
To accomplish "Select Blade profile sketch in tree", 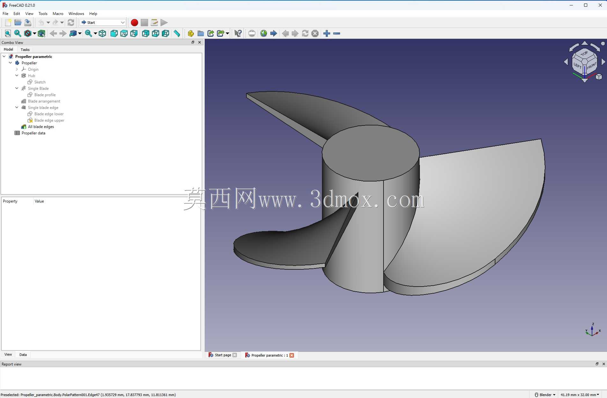I will [x=45, y=95].
